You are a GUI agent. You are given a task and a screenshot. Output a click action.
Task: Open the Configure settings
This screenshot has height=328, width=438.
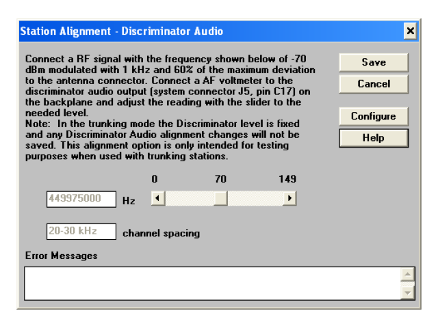[x=374, y=116]
